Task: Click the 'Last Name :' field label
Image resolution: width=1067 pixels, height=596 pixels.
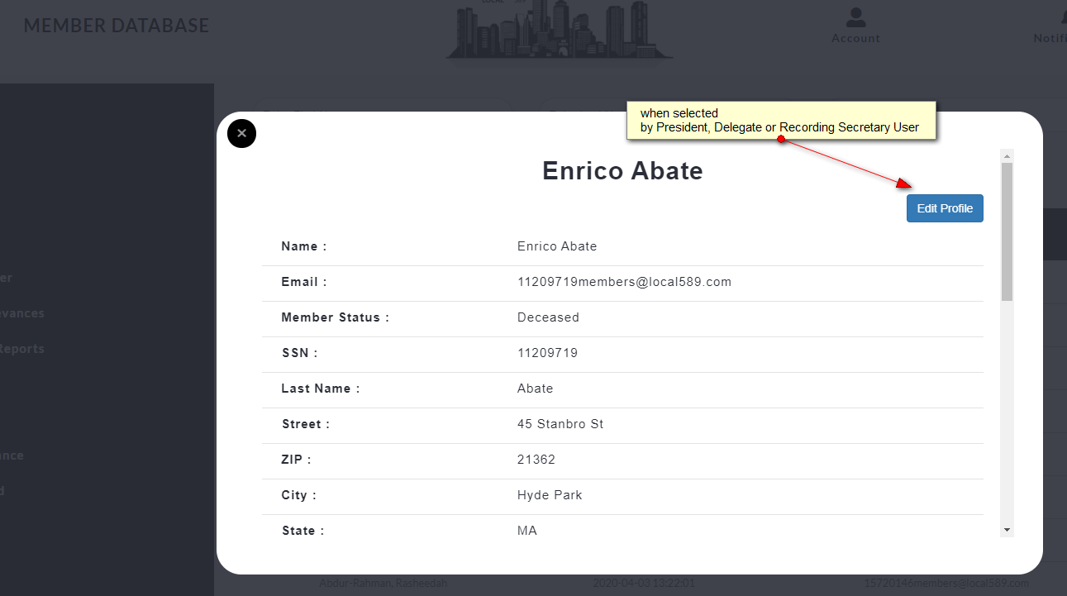Action: point(321,389)
